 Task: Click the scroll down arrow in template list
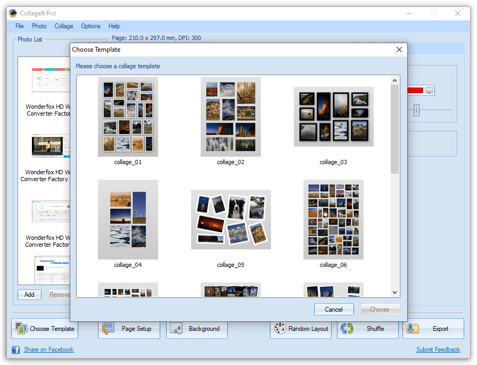(394, 292)
